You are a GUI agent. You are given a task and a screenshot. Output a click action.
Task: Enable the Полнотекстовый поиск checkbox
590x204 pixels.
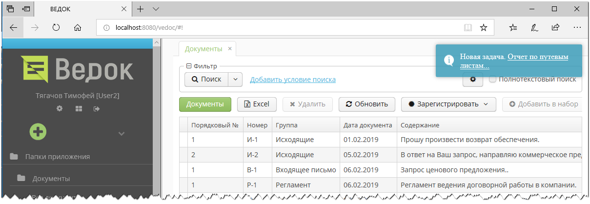[492, 79]
